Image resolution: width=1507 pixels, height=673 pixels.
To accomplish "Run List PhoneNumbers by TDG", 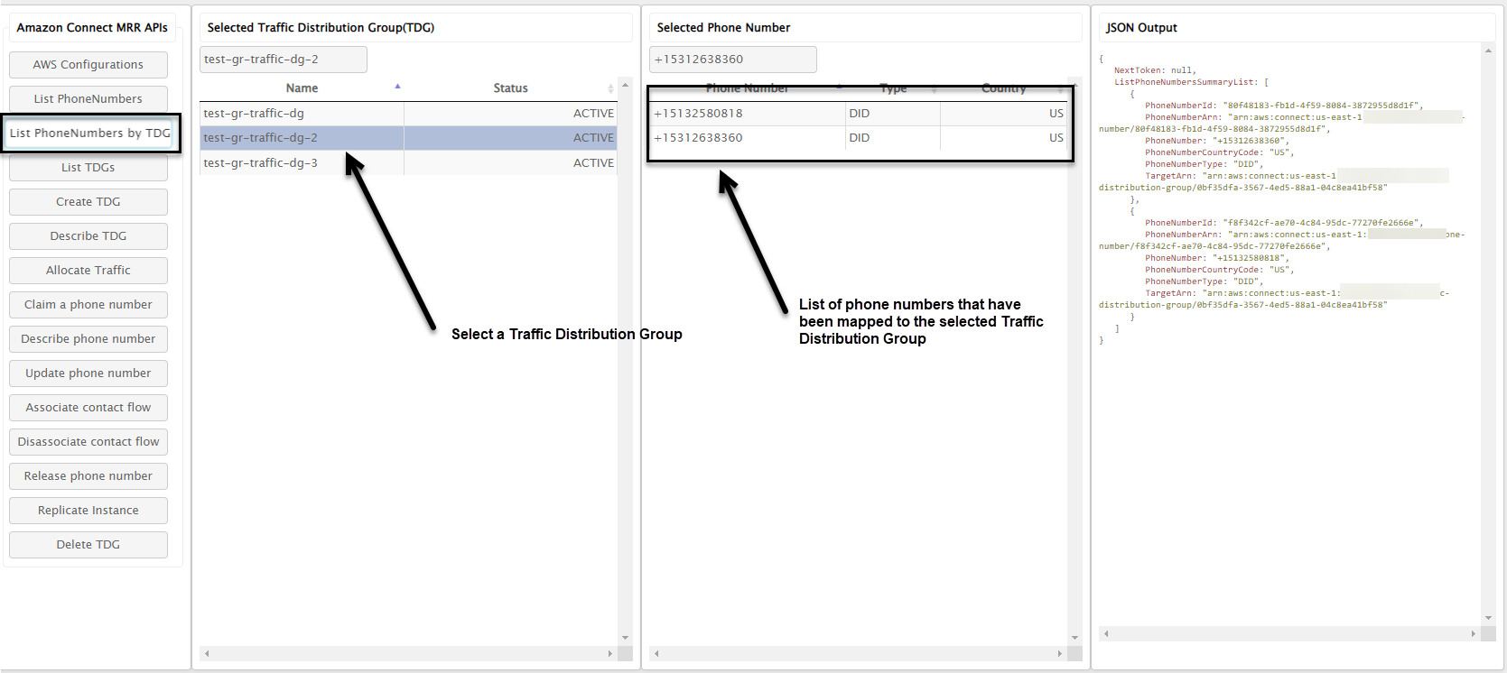I will [x=90, y=134].
